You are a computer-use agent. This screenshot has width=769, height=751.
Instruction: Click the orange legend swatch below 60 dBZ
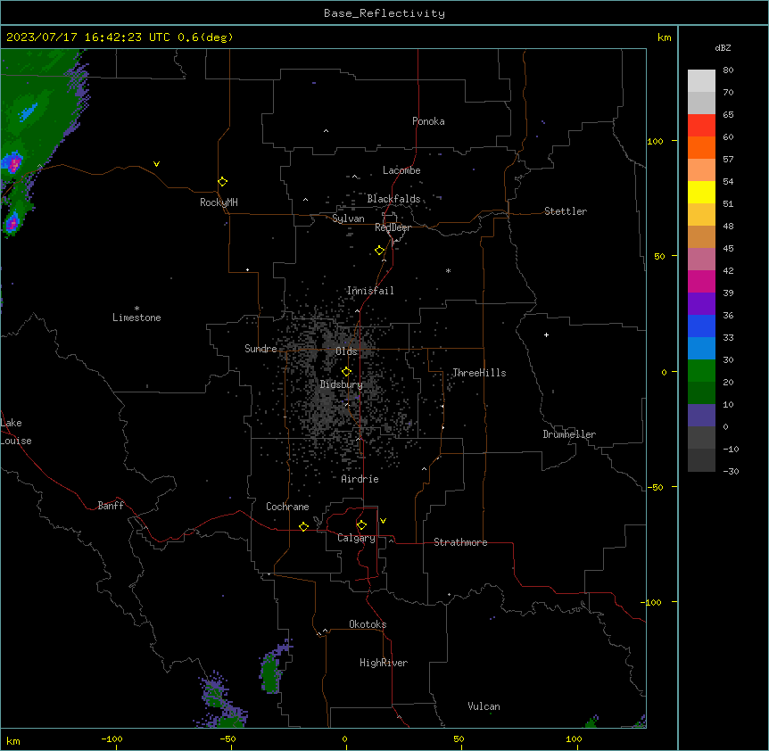[x=701, y=148]
